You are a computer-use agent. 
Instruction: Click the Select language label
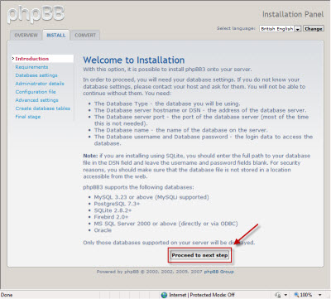(x=236, y=28)
